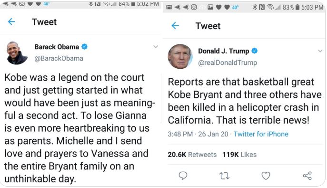Like the tweet with heart icon

[266, 176]
